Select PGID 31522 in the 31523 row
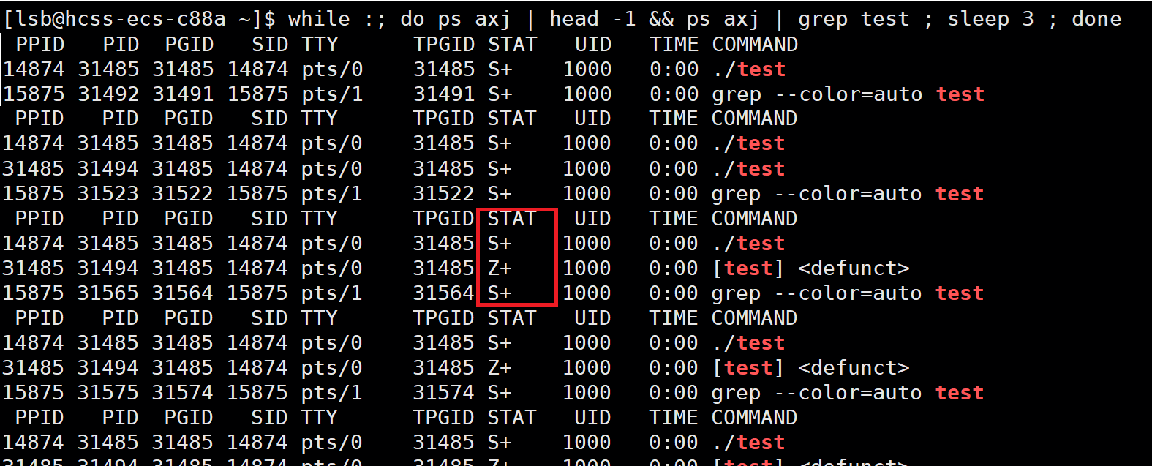 pos(182,194)
